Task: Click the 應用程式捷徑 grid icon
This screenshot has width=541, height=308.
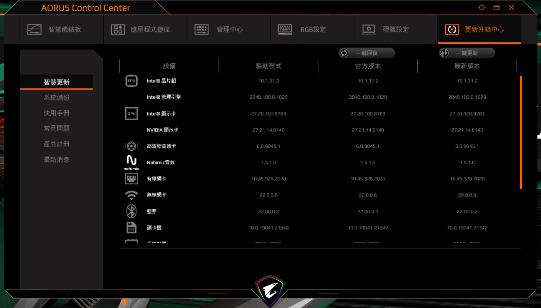Action: tap(118, 30)
